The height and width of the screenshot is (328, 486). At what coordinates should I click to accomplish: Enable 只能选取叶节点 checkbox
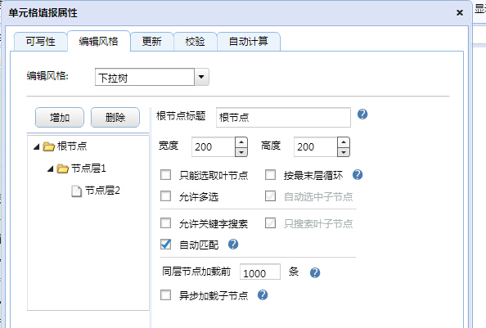[165, 175]
